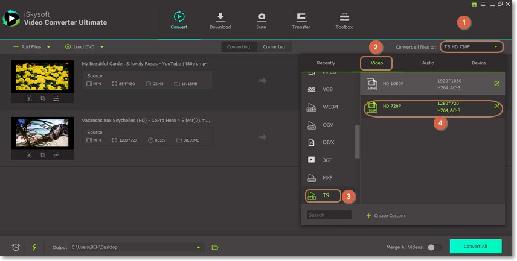Click Create Custom
Viewport: 517px width, 261px height.
(385, 216)
